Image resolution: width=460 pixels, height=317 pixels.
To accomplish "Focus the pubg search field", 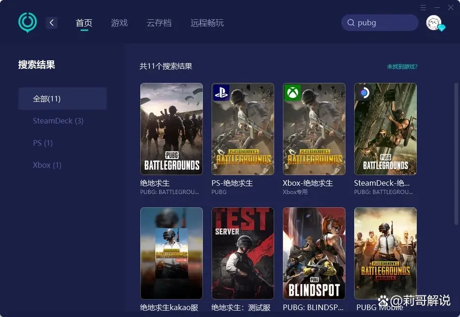I will pyautogui.click(x=380, y=23).
